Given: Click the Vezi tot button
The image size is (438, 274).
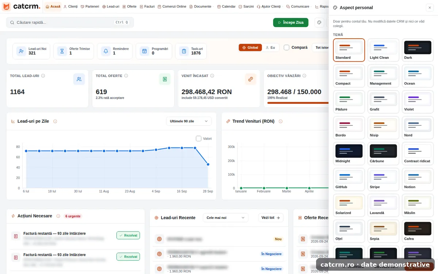Looking at the screenshot, I should (270, 218).
